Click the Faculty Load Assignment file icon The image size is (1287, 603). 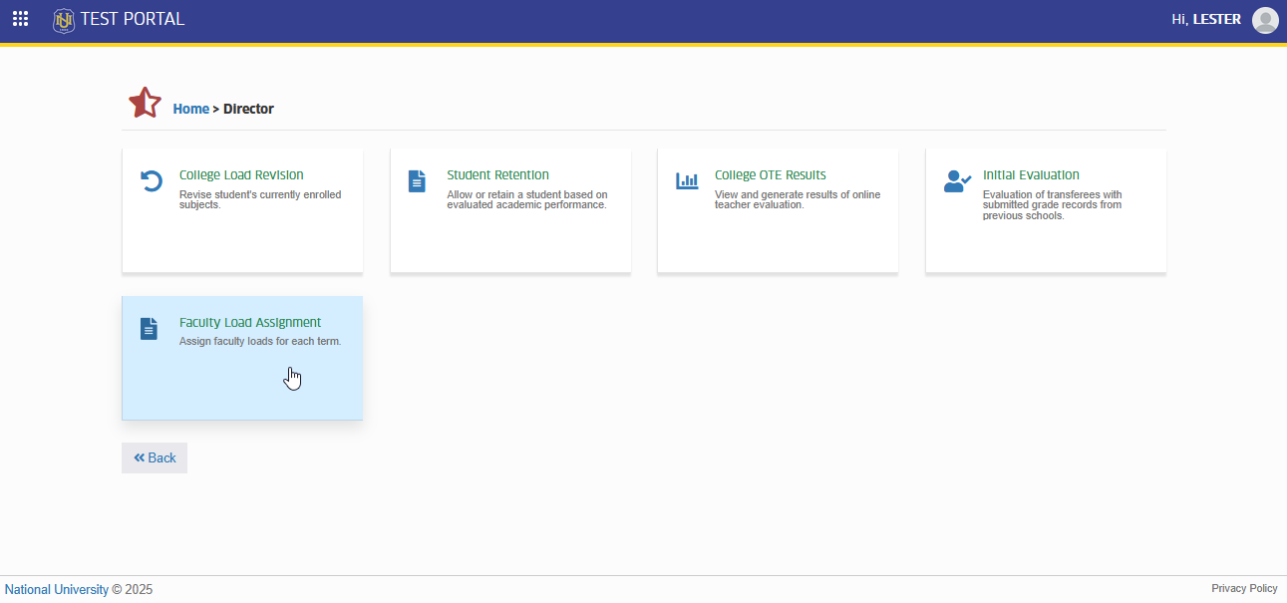(149, 329)
